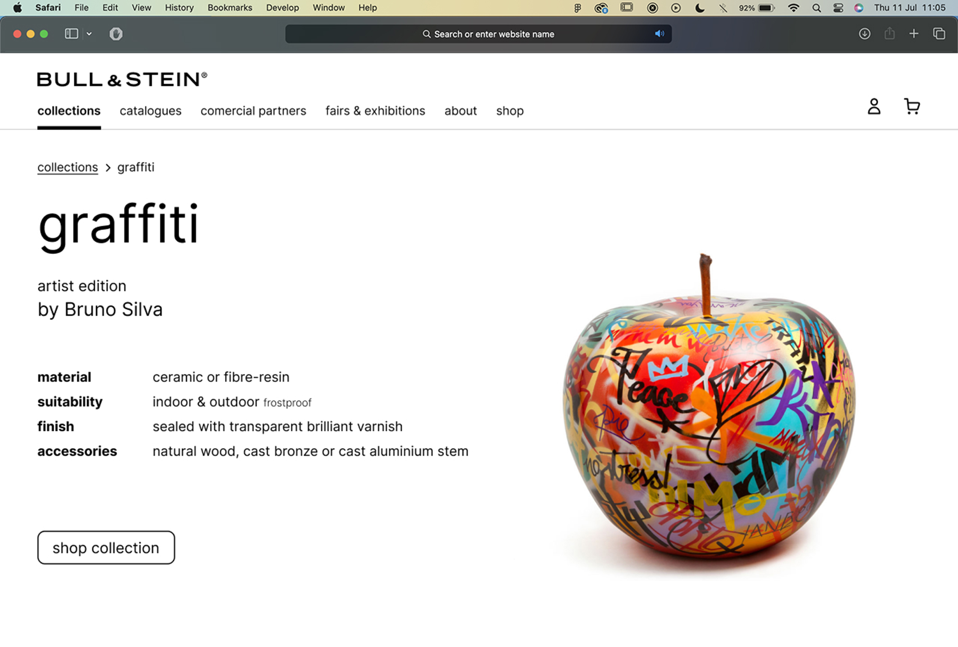Open Control Center in menu bar

click(838, 8)
